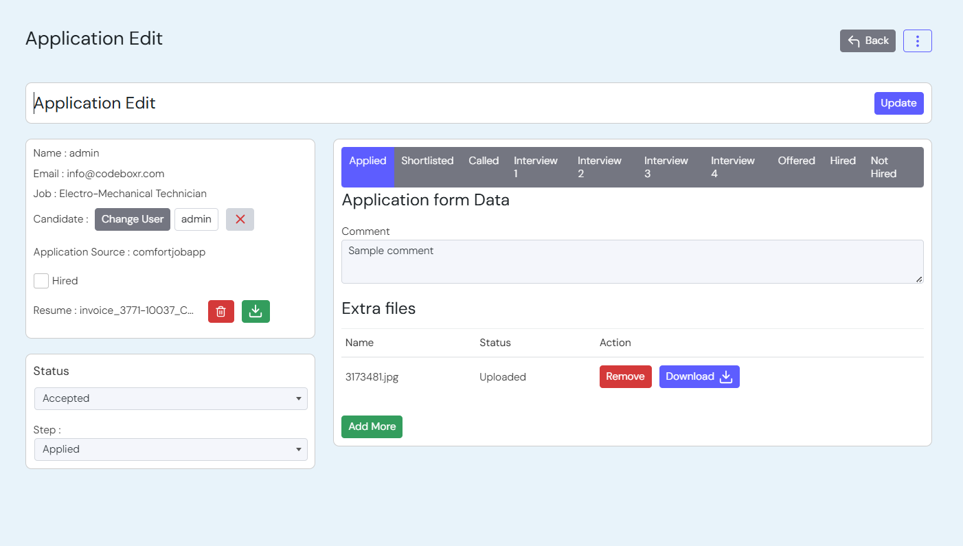Click the Back arrow button
The height and width of the screenshot is (546, 963).
click(x=867, y=41)
